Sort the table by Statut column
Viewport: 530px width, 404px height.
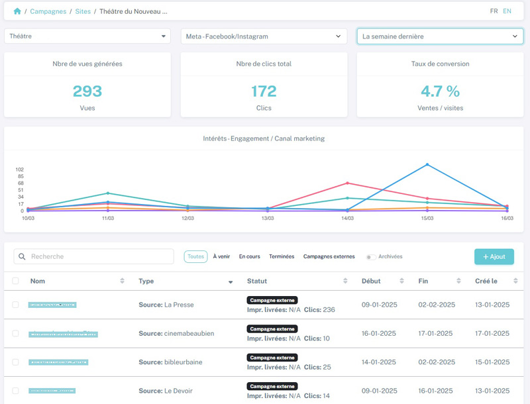[x=345, y=281]
